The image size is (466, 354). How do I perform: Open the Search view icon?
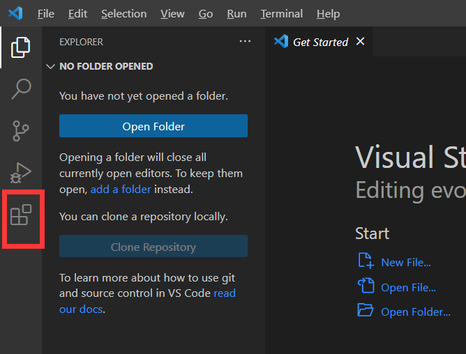pyautogui.click(x=21, y=88)
